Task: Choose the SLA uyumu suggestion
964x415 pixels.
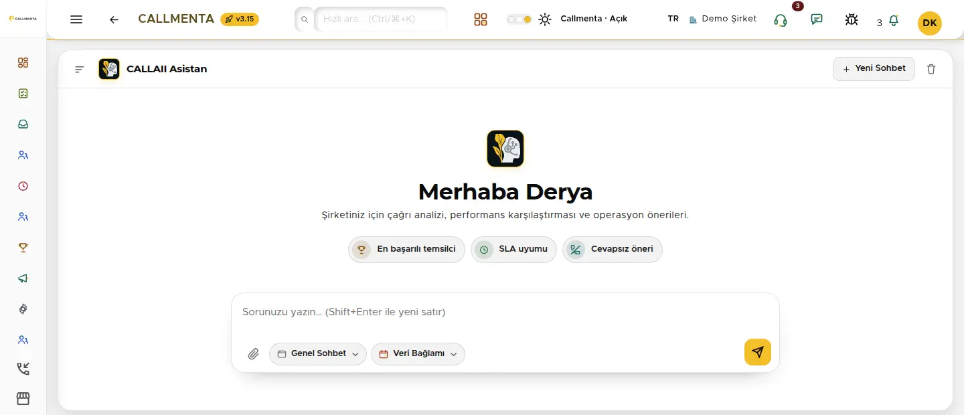Action: coord(513,250)
